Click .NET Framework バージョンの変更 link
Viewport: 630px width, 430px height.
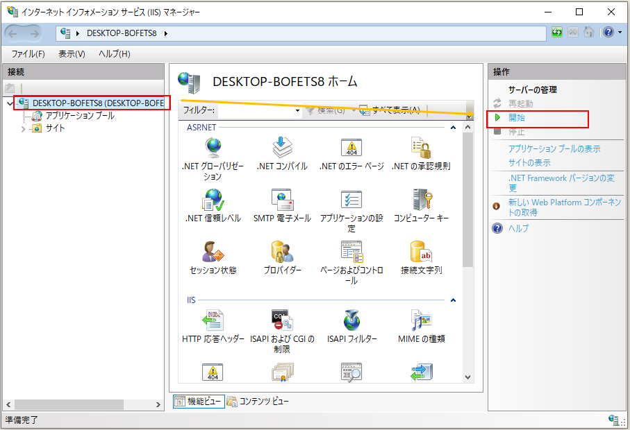(562, 183)
